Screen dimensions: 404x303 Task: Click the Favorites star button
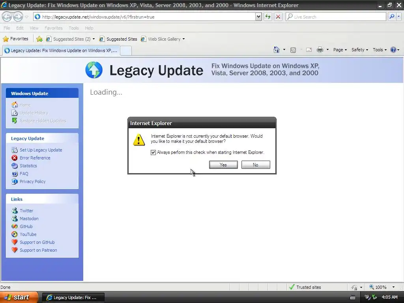click(15, 39)
